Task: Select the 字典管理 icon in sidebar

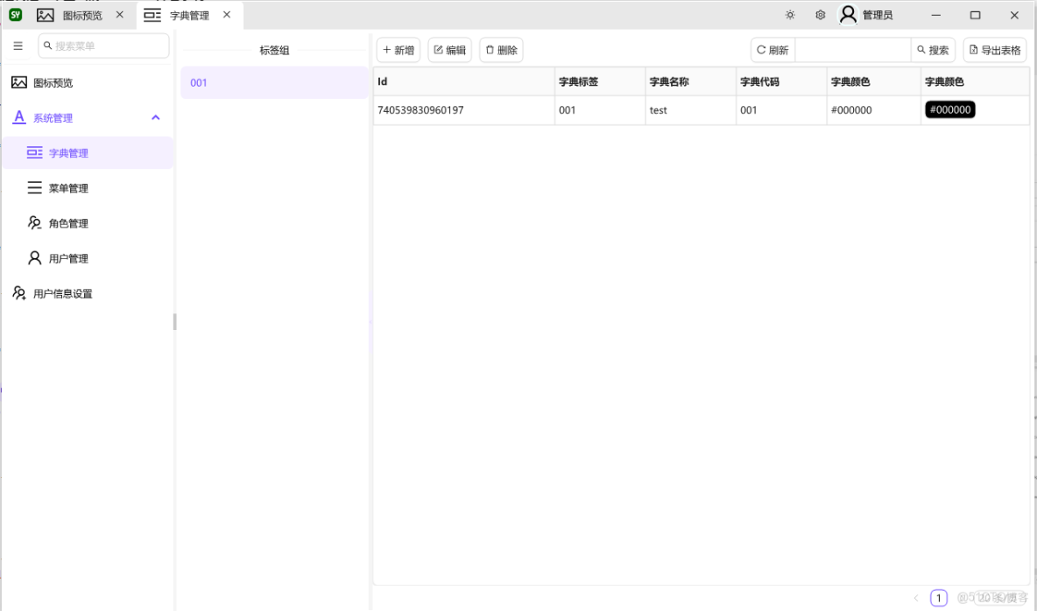Action: (x=34, y=152)
